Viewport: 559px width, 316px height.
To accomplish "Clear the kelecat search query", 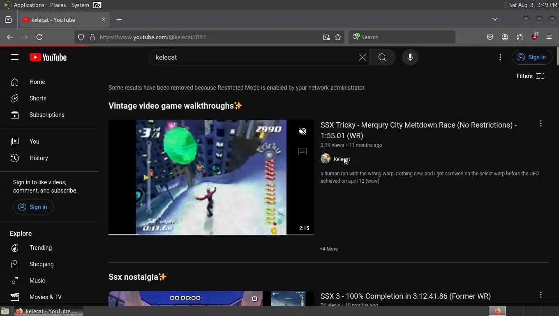I will tap(362, 57).
